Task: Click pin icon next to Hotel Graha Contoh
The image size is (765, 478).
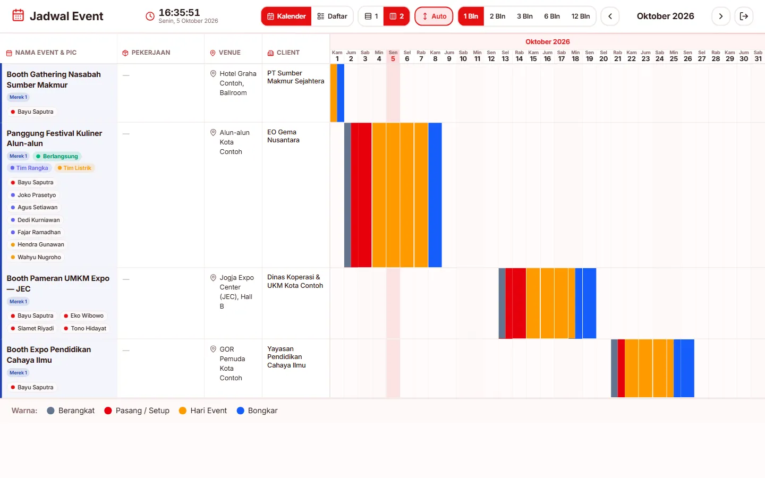Action: pos(213,74)
